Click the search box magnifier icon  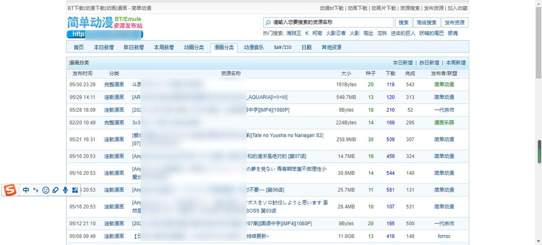click(x=268, y=23)
